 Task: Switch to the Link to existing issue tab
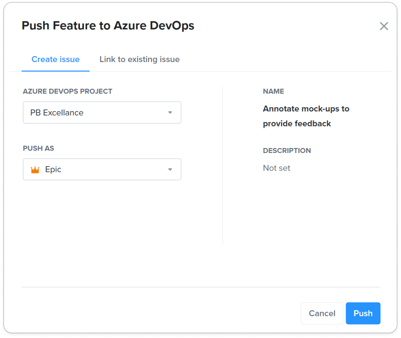click(x=140, y=59)
